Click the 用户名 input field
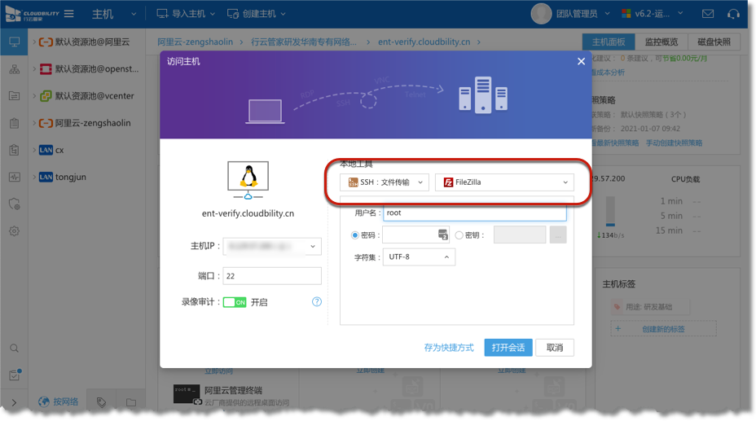Screen dimensions: 756x421 [x=474, y=213]
